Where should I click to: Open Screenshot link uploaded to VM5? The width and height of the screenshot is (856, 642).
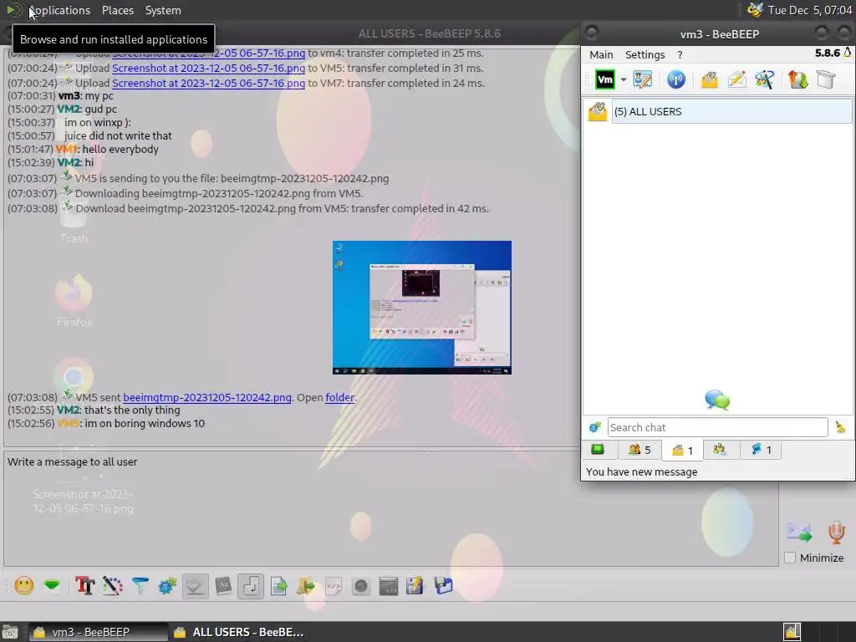pyautogui.click(x=208, y=69)
